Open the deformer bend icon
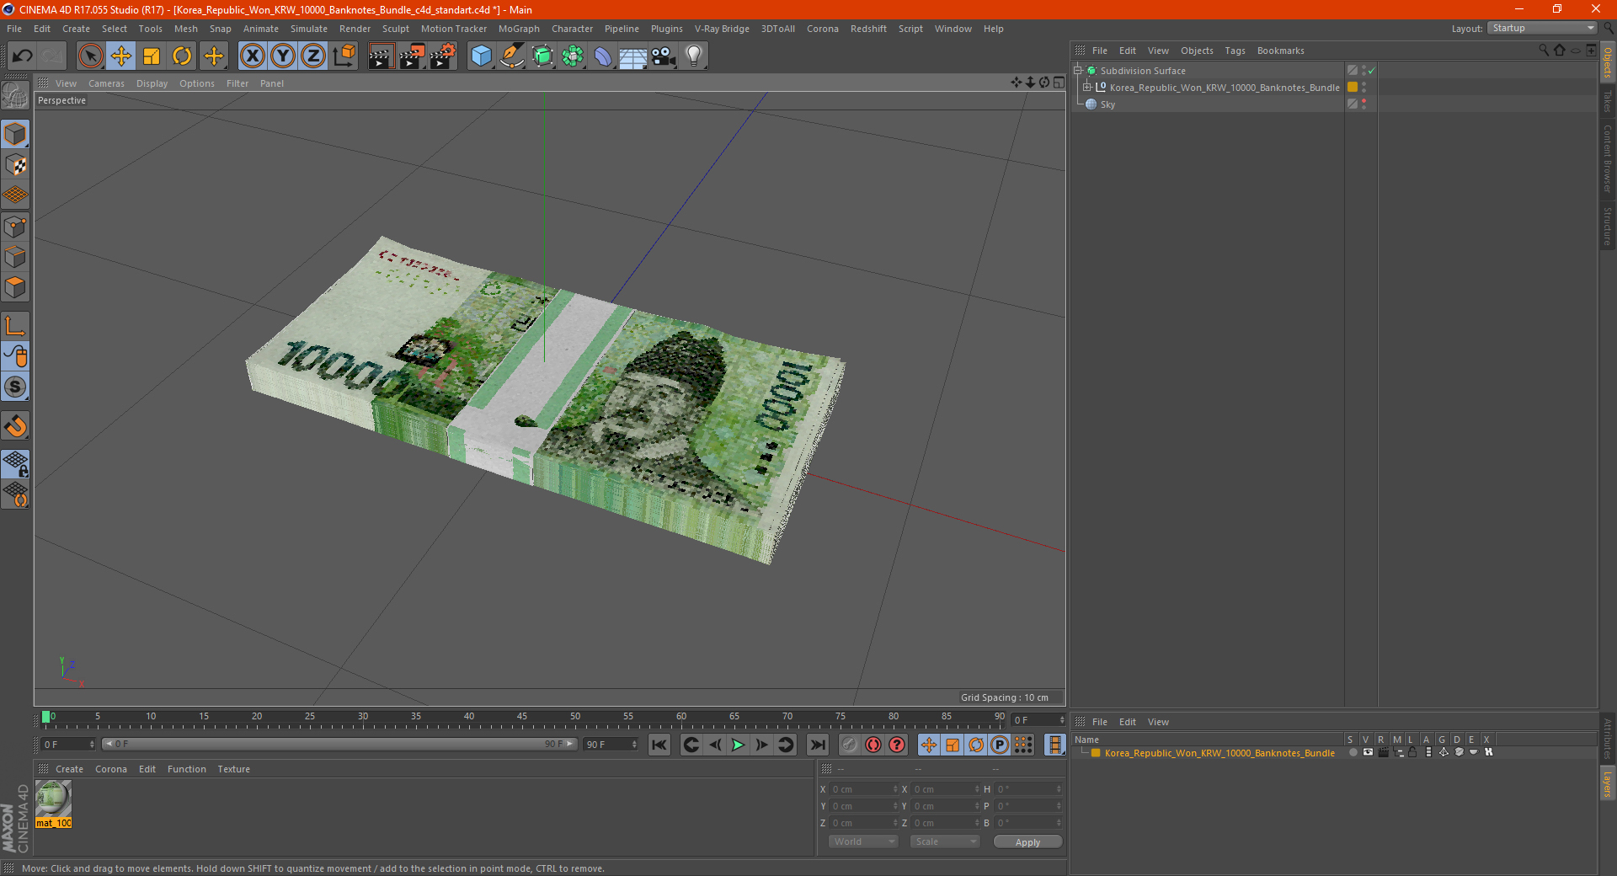1617x876 pixels. click(x=603, y=56)
